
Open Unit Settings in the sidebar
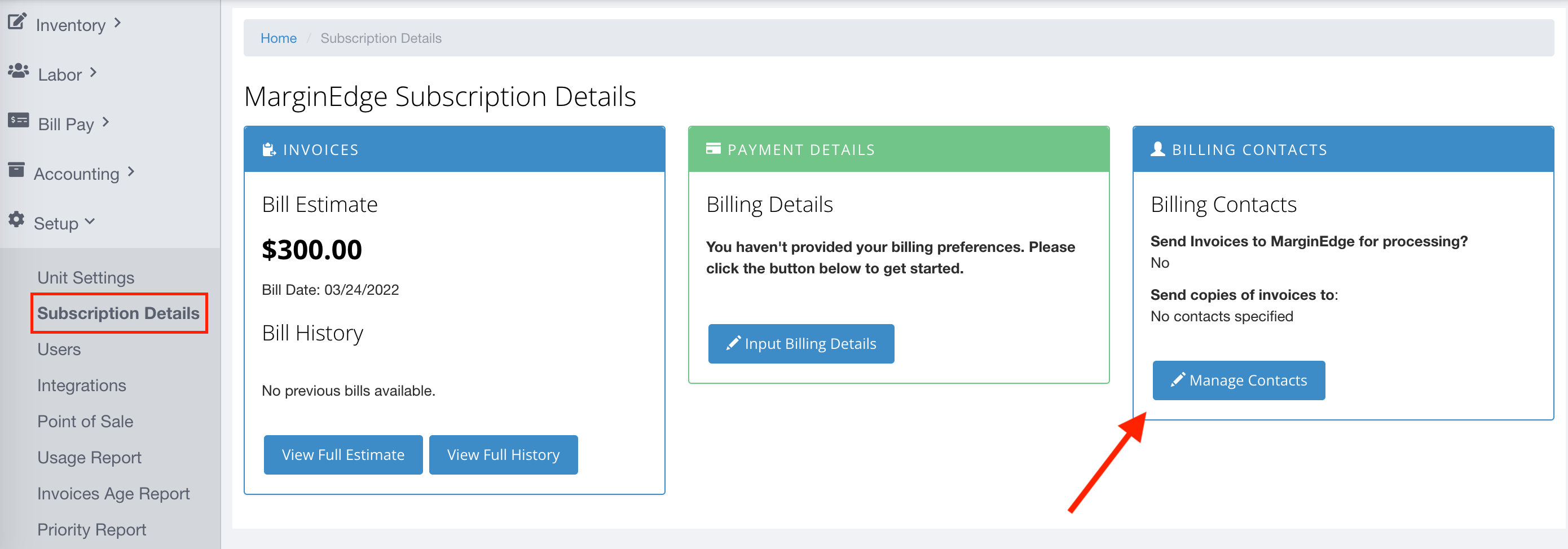click(x=86, y=278)
